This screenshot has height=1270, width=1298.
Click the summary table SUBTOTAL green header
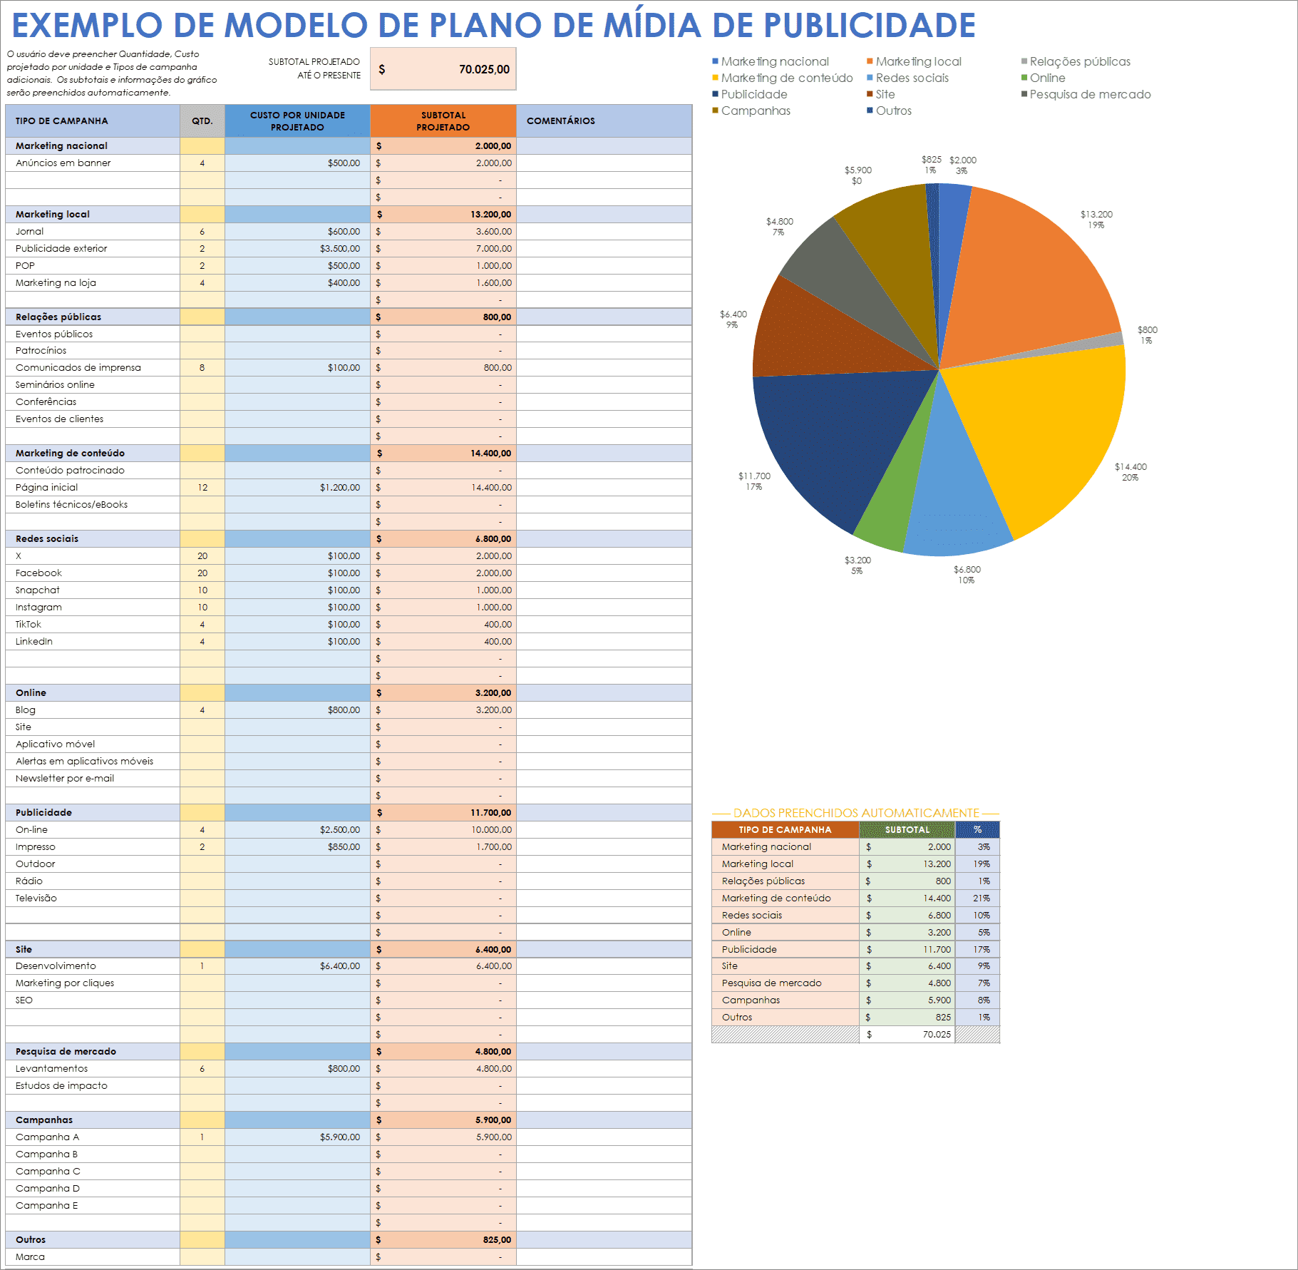pyautogui.click(x=907, y=829)
